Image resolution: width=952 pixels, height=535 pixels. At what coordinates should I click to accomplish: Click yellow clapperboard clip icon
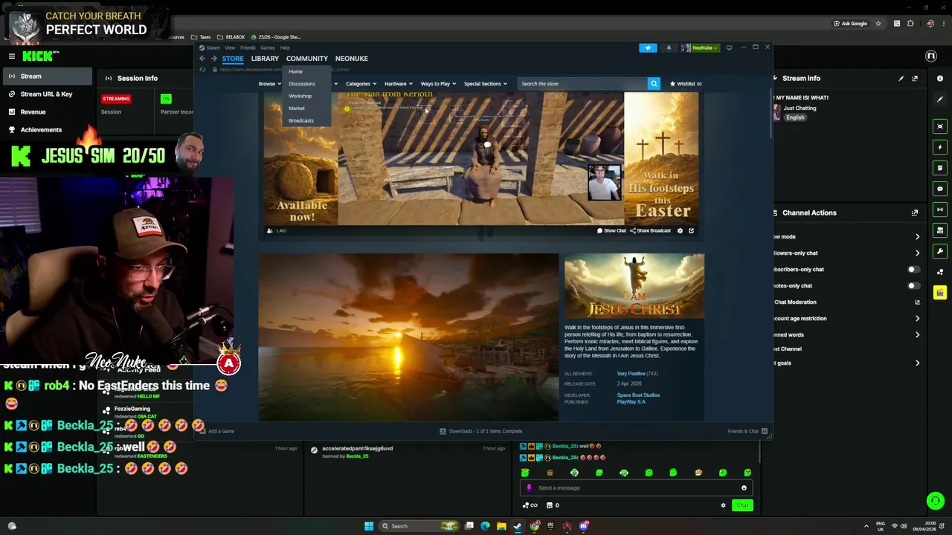pos(940,293)
